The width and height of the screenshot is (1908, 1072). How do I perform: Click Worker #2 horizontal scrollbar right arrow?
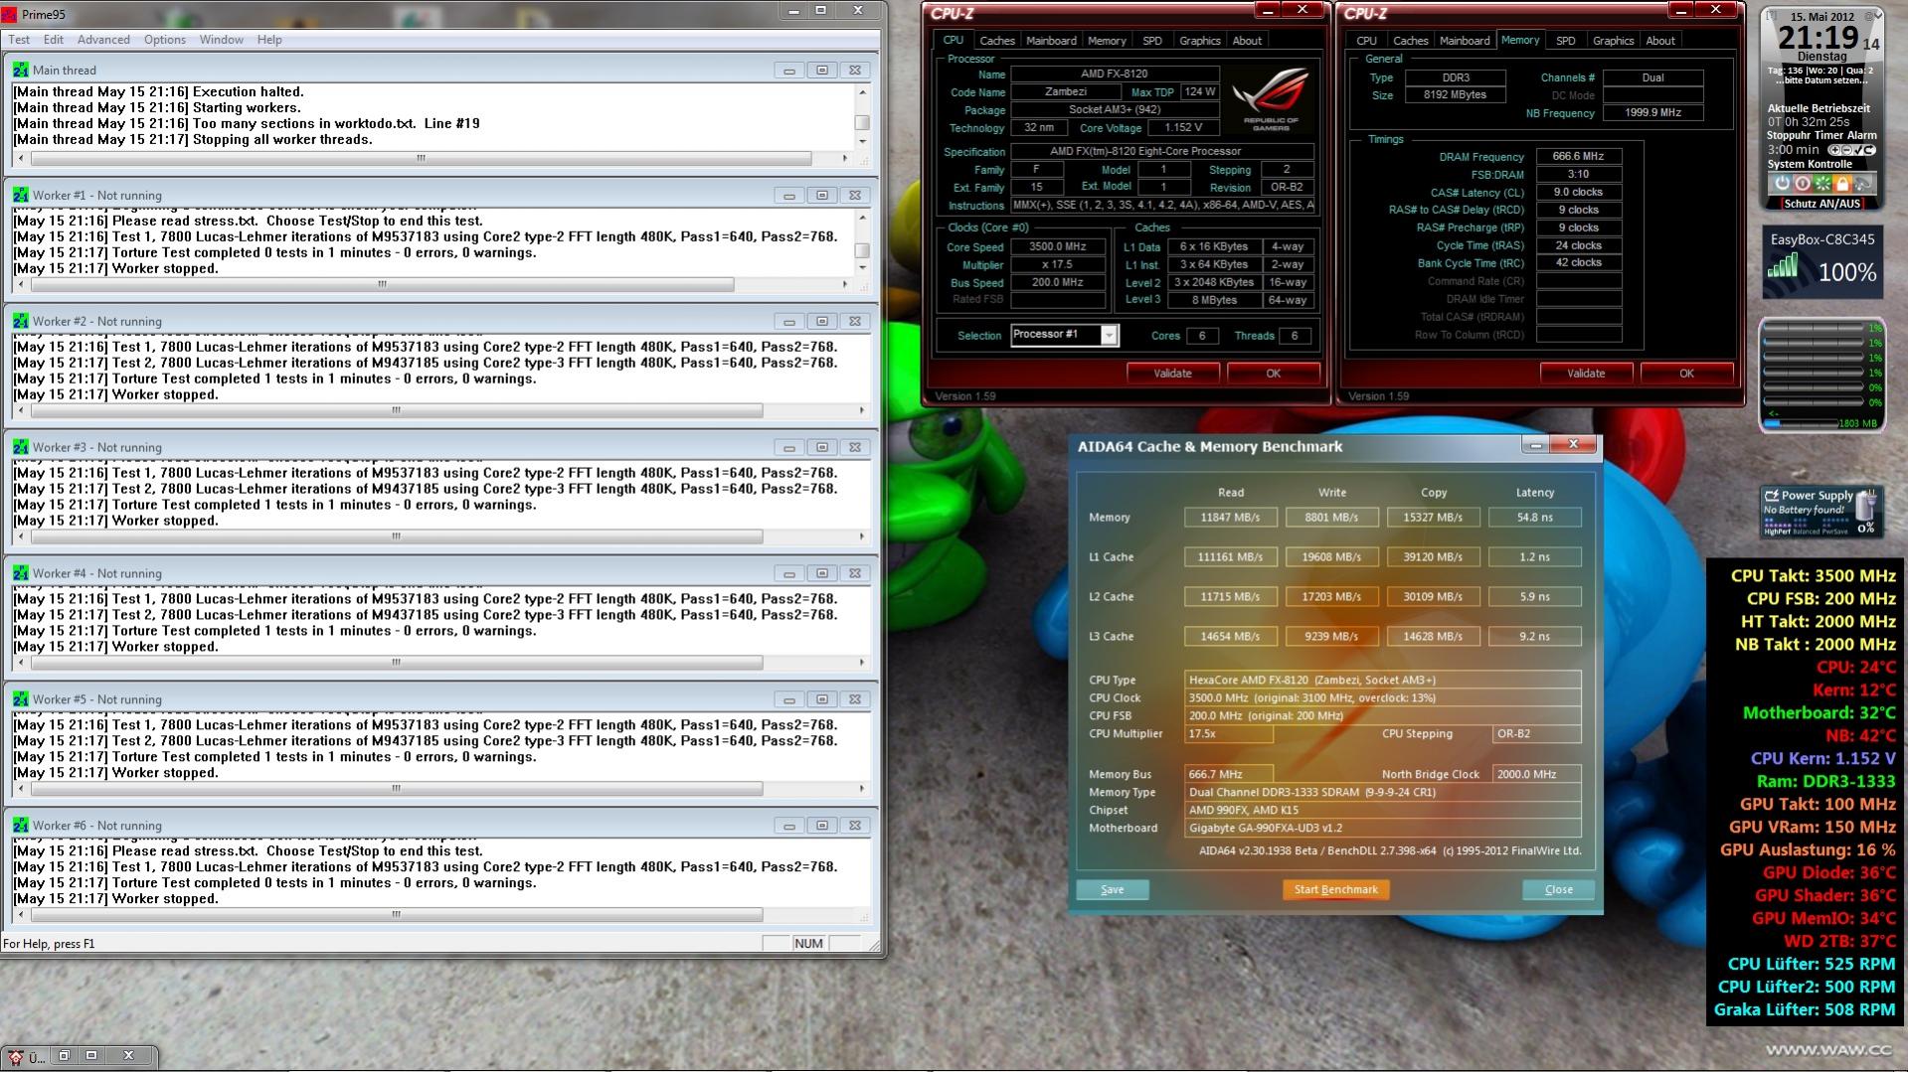tap(861, 410)
